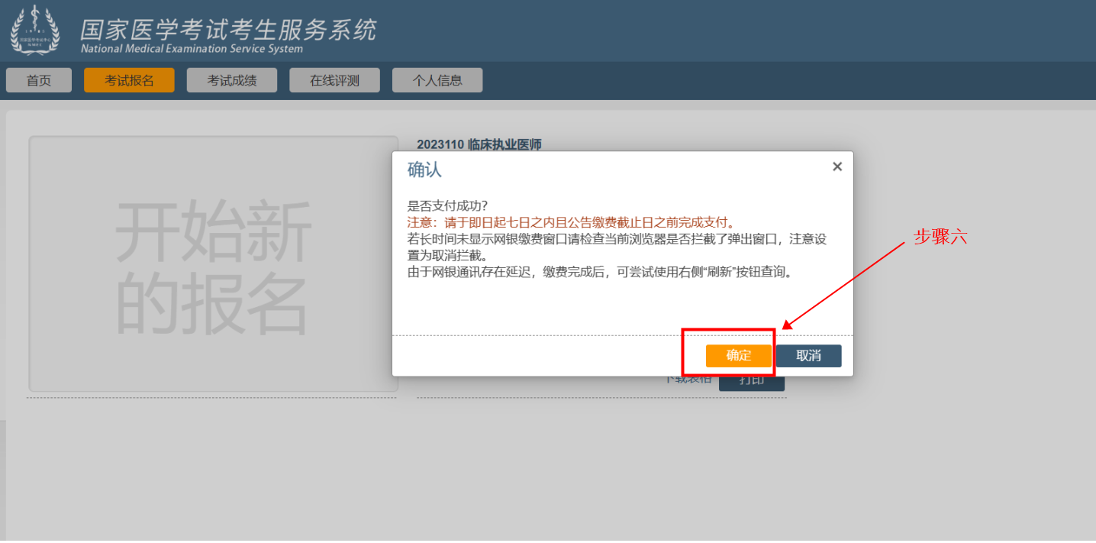This screenshot has width=1096, height=543.
Task: Click the red 步骤六 annotation label
Action: pyautogui.click(x=940, y=237)
